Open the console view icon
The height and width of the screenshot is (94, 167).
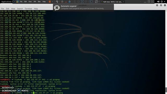pyautogui.click(x=91, y=2)
